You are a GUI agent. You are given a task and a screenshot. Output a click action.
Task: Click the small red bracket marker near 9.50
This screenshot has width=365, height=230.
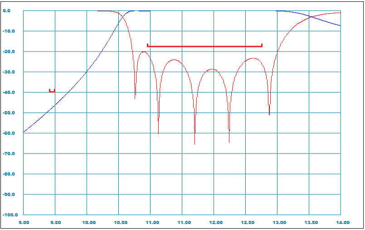point(52,91)
